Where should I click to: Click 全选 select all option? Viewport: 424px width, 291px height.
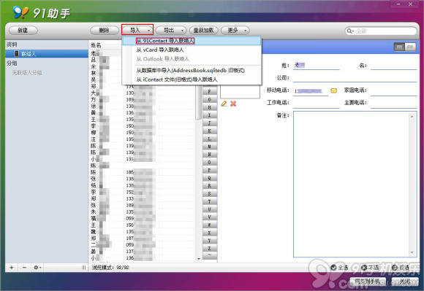tap(339, 267)
